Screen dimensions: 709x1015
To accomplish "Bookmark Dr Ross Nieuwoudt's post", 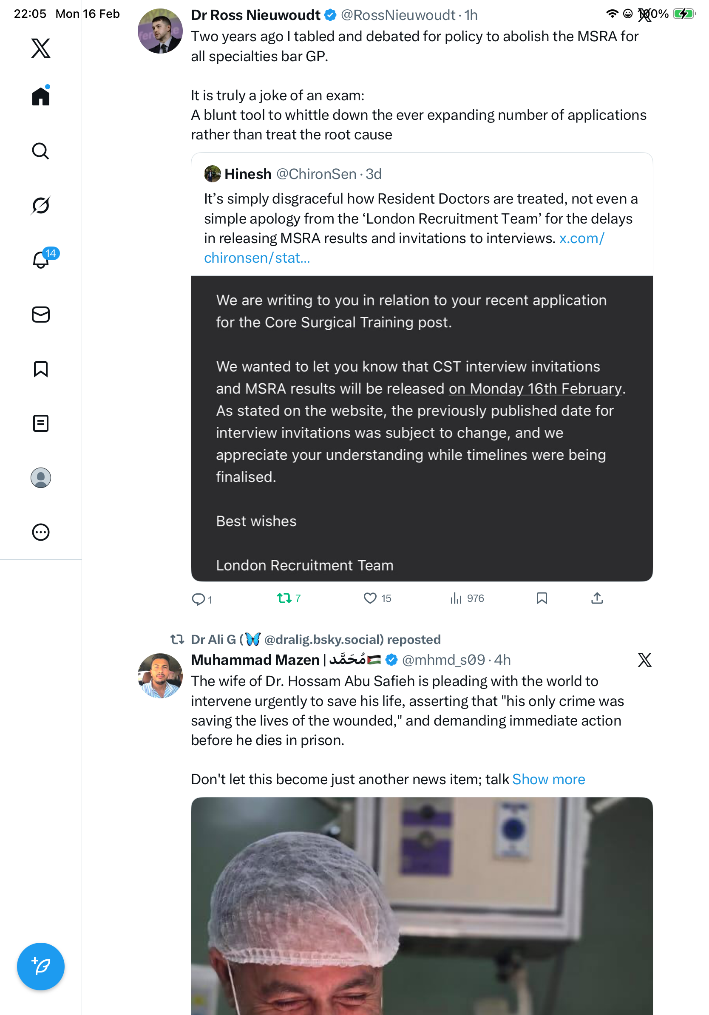I will click(542, 598).
